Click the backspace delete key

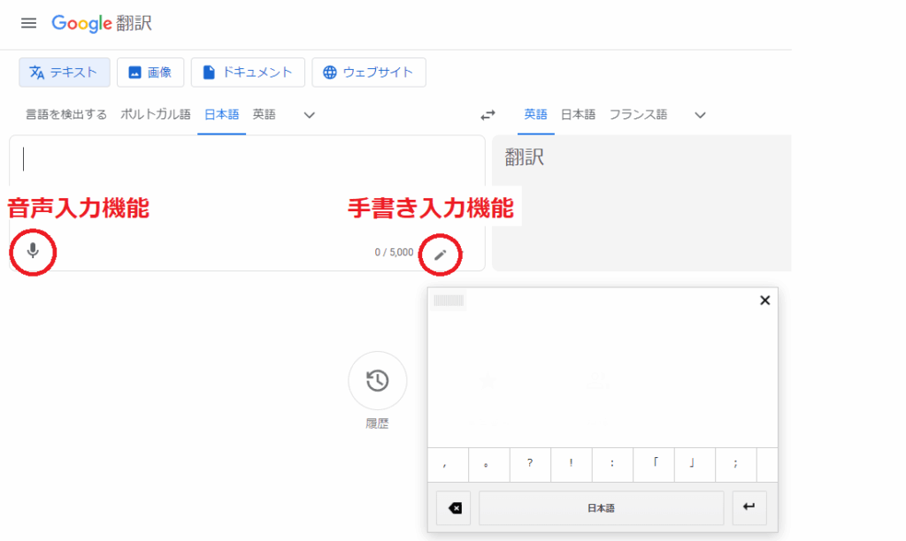[454, 508]
